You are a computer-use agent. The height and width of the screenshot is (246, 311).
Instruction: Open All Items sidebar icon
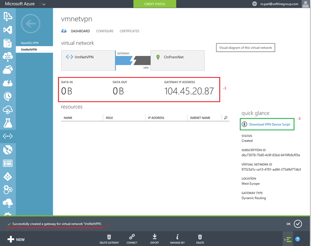point(8,16)
